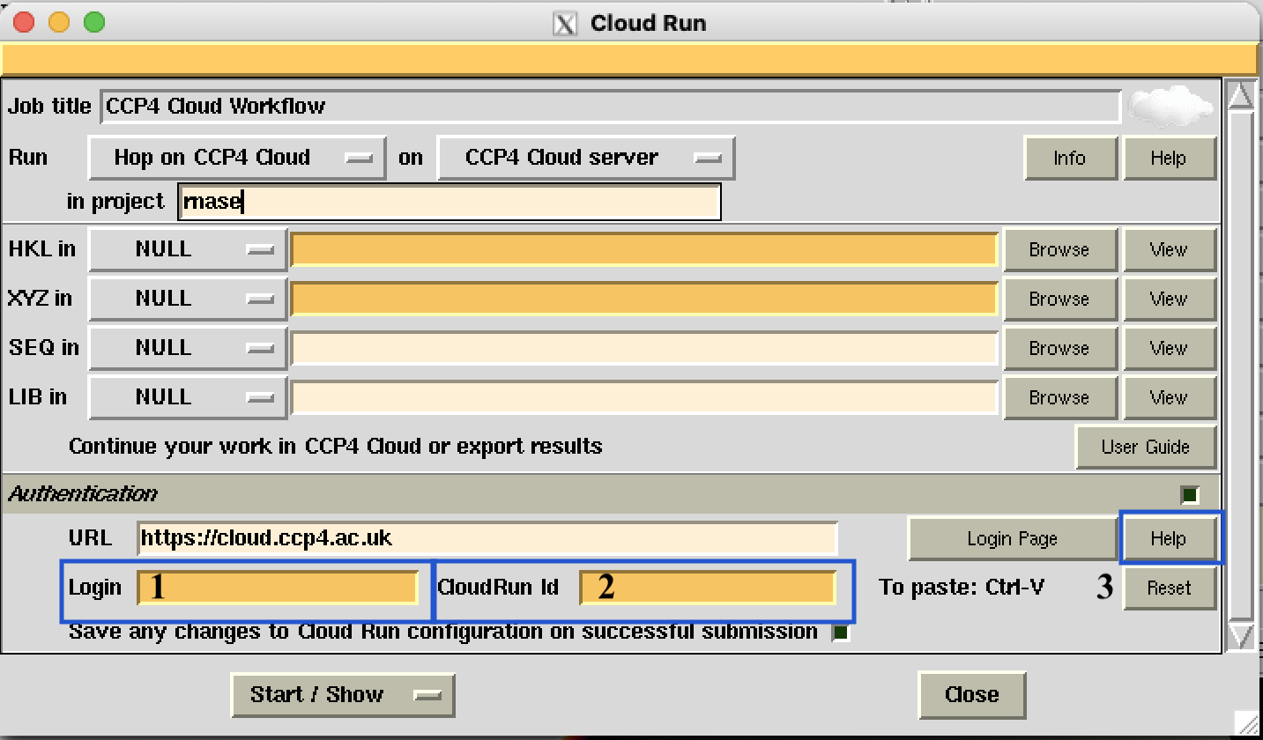Click the Info button
Viewport: 1263px width, 740px height.
tap(1071, 158)
